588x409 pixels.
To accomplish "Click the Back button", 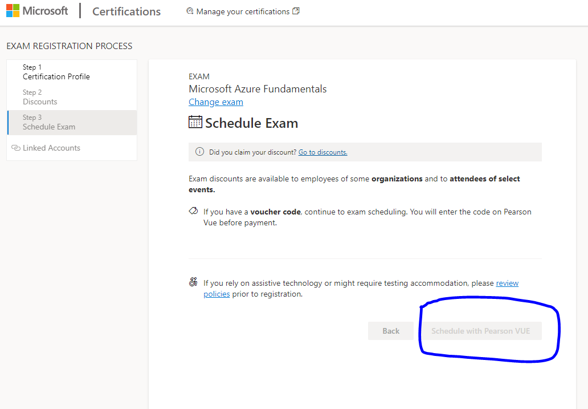I will (x=391, y=331).
